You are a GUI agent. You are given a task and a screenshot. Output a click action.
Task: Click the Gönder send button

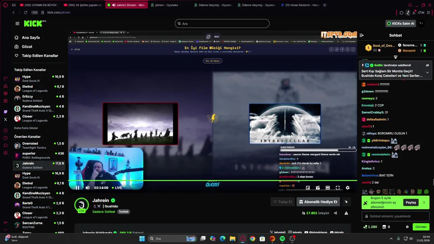coord(421,227)
